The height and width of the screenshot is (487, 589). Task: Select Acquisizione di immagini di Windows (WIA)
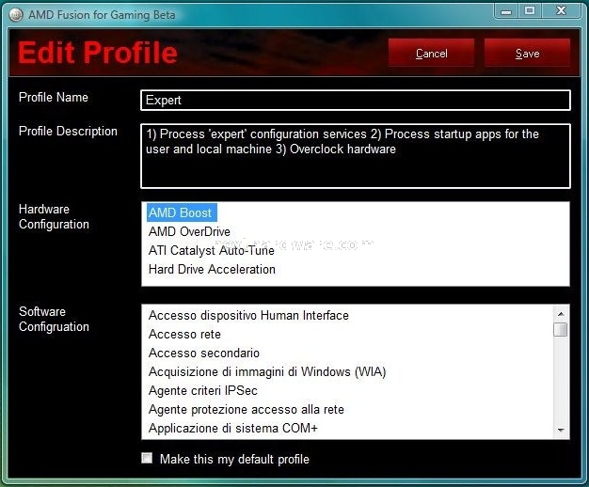267,371
